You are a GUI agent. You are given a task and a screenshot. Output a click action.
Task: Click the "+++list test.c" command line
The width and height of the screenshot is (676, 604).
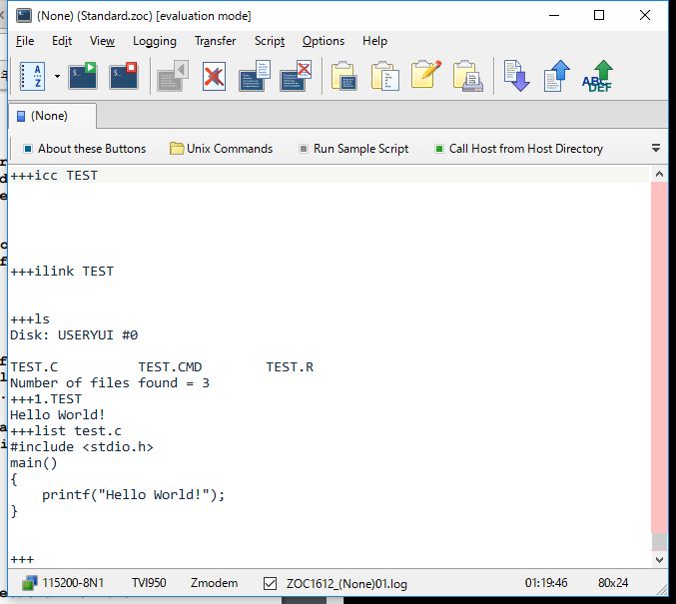[x=66, y=431]
